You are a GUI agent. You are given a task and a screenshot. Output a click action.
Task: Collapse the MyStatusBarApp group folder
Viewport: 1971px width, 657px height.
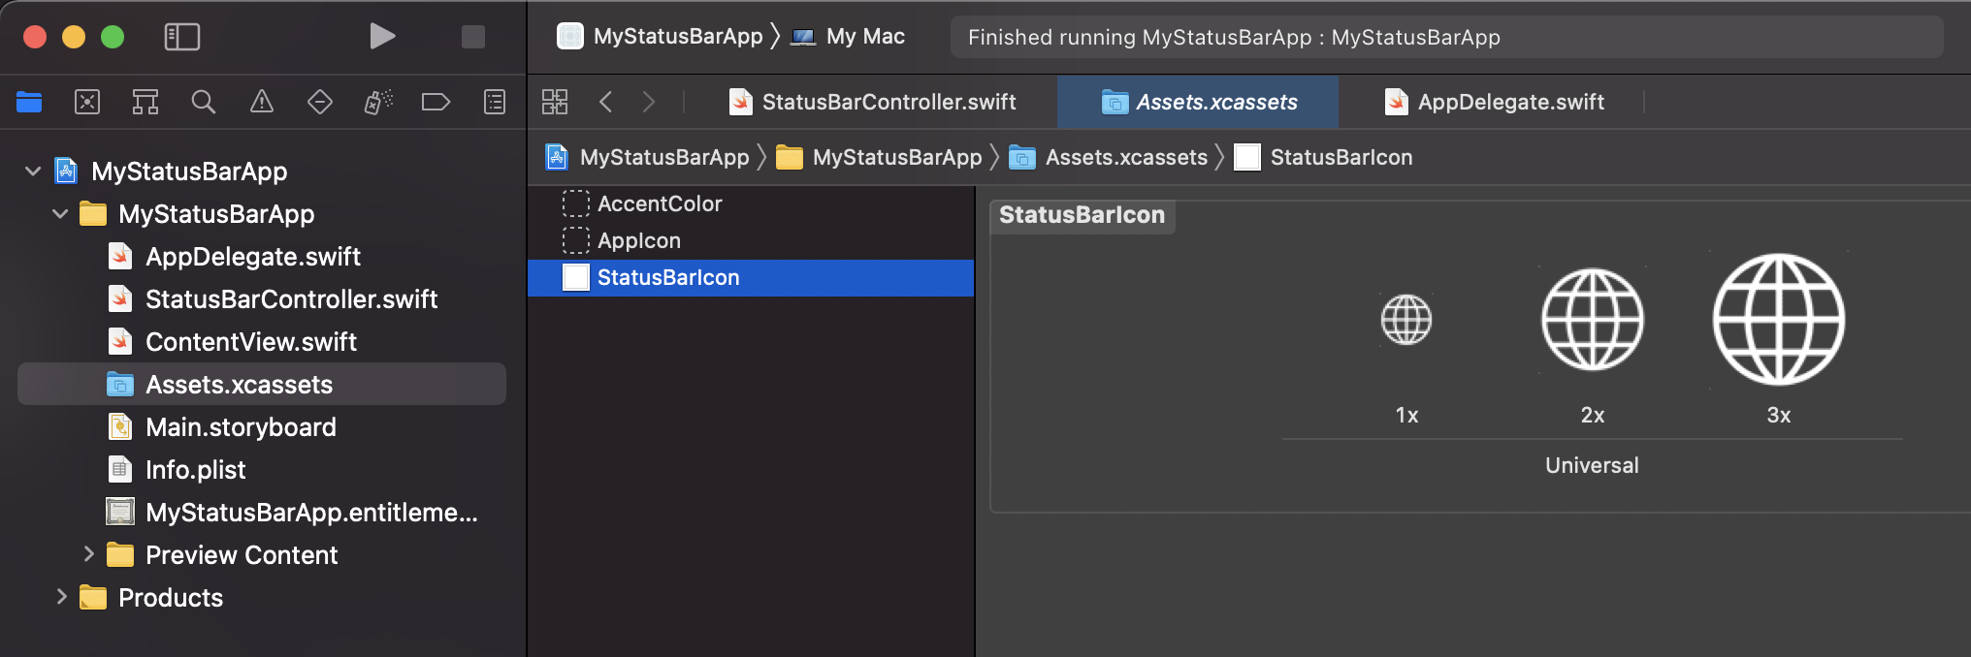point(60,214)
